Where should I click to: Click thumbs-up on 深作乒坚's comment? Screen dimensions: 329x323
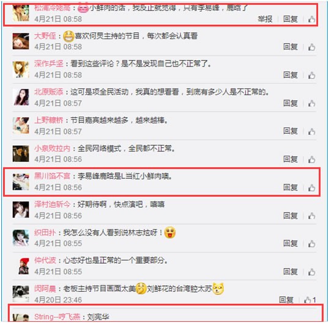(312, 75)
